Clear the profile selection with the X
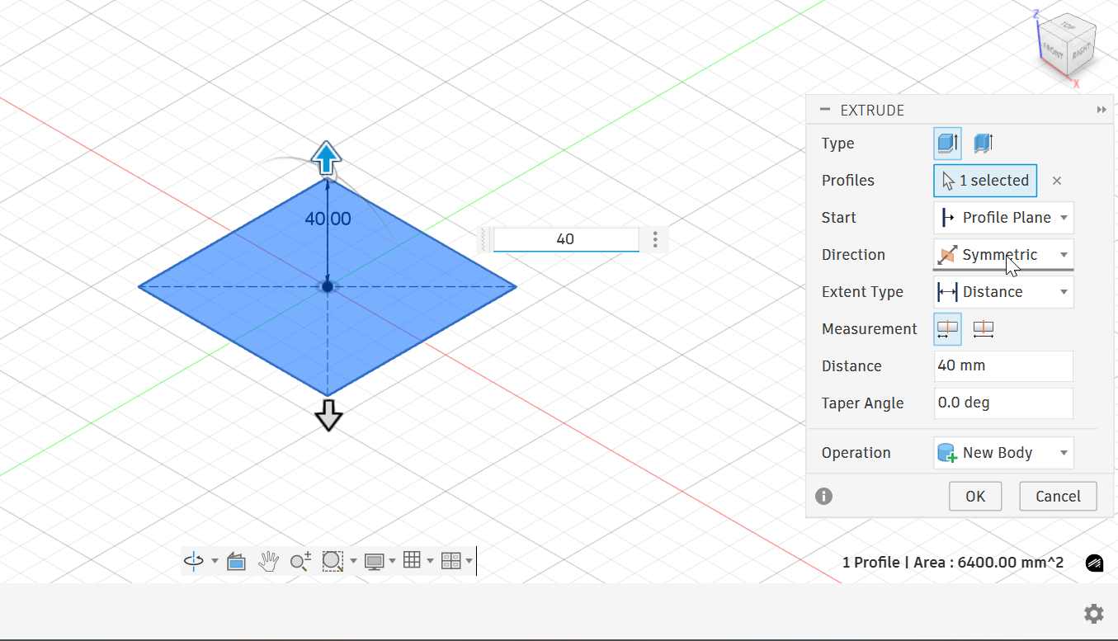The image size is (1118, 641). [1057, 181]
